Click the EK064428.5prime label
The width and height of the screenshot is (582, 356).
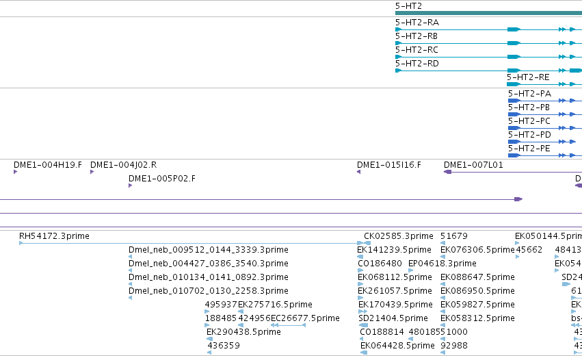point(397,346)
